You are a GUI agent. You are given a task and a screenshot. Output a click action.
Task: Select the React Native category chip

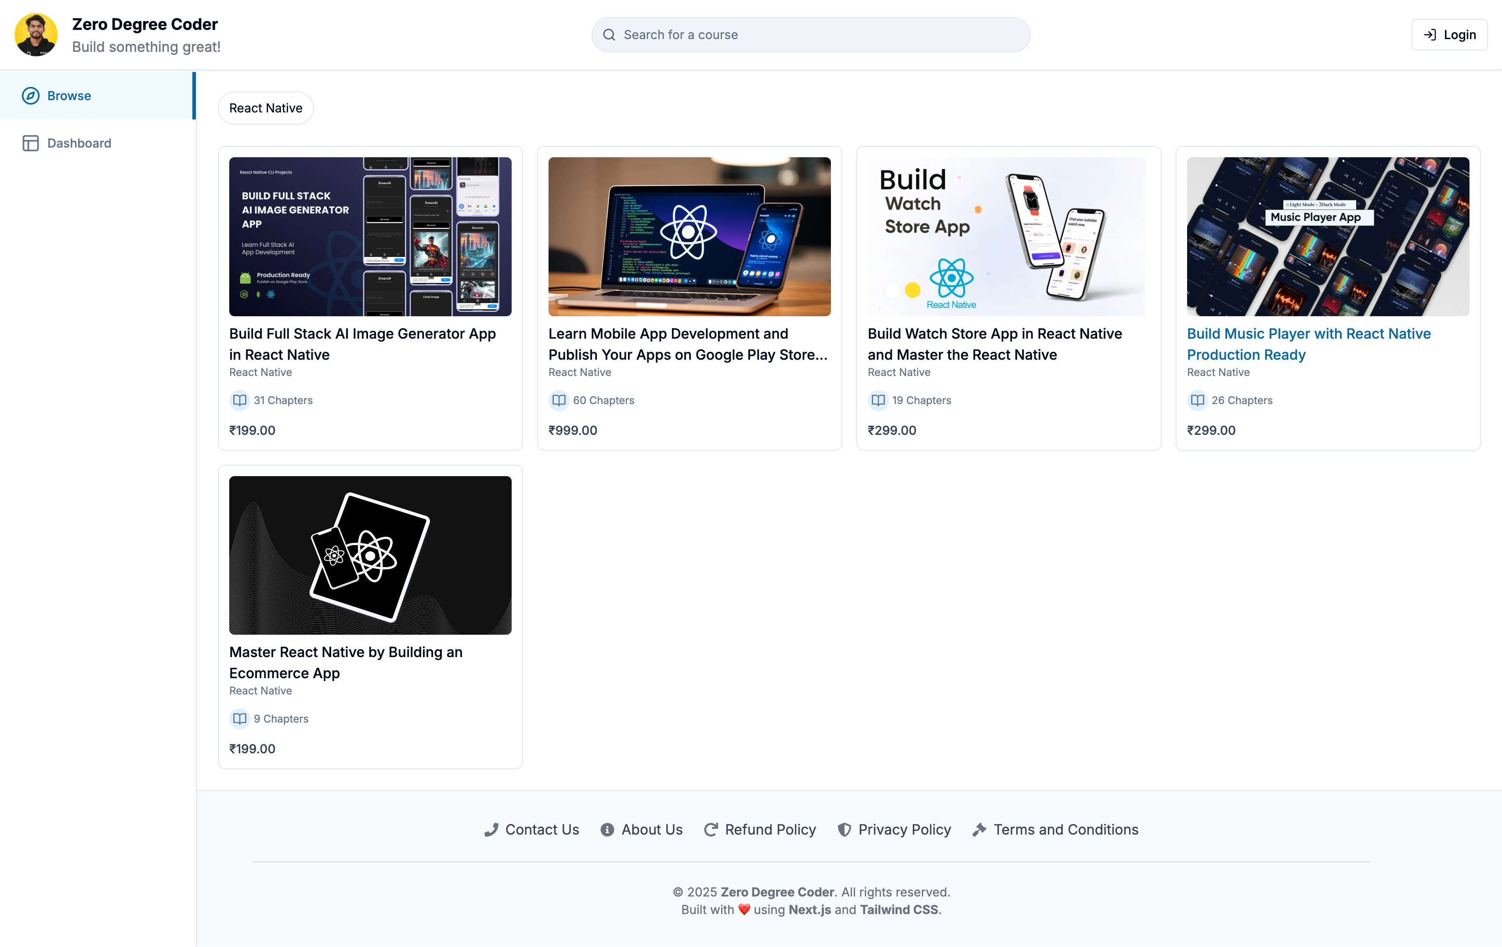(x=266, y=108)
